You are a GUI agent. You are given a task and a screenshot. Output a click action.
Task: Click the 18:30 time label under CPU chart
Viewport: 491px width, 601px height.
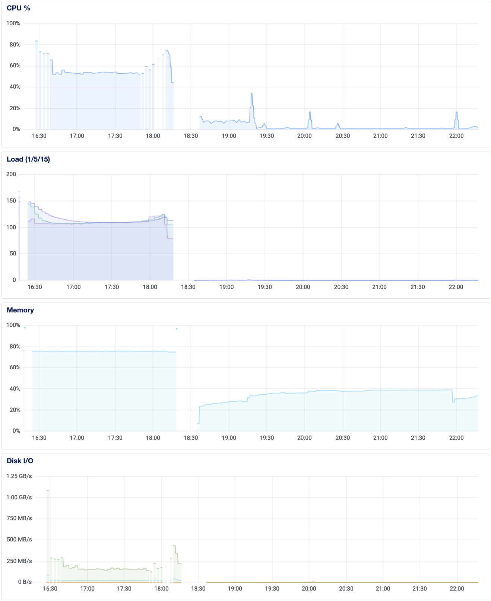(191, 136)
